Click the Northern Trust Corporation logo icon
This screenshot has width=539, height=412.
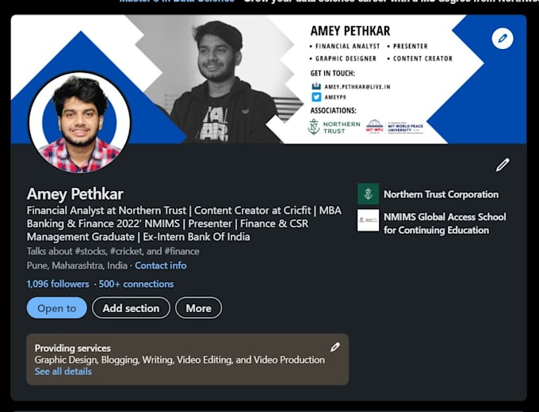click(x=368, y=194)
